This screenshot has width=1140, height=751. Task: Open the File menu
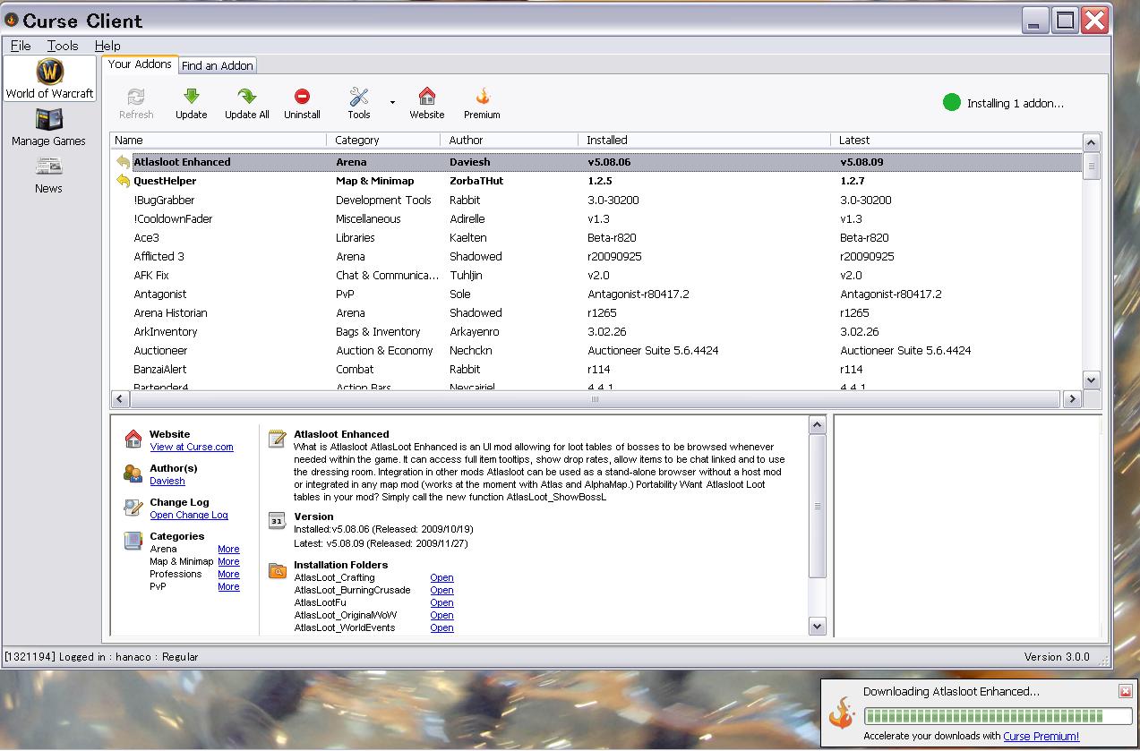coord(21,46)
